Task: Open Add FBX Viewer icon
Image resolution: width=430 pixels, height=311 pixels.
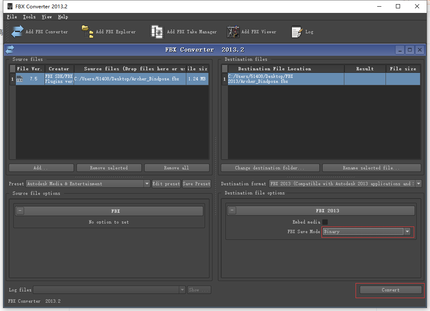Action: pos(233,32)
